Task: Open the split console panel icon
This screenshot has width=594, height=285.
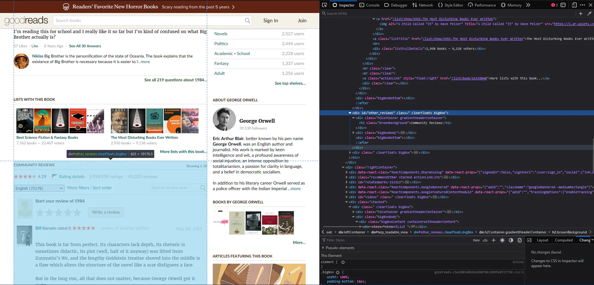Action: pos(563,5)
